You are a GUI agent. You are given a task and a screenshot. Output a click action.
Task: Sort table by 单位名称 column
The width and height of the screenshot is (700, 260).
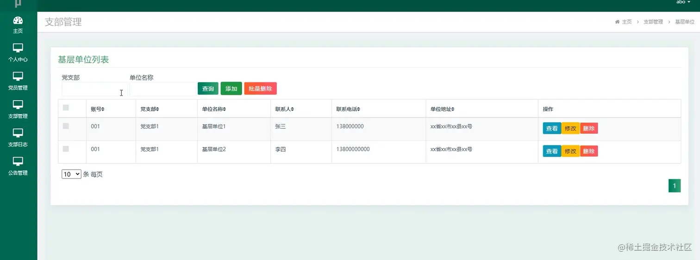coord(214,109)
